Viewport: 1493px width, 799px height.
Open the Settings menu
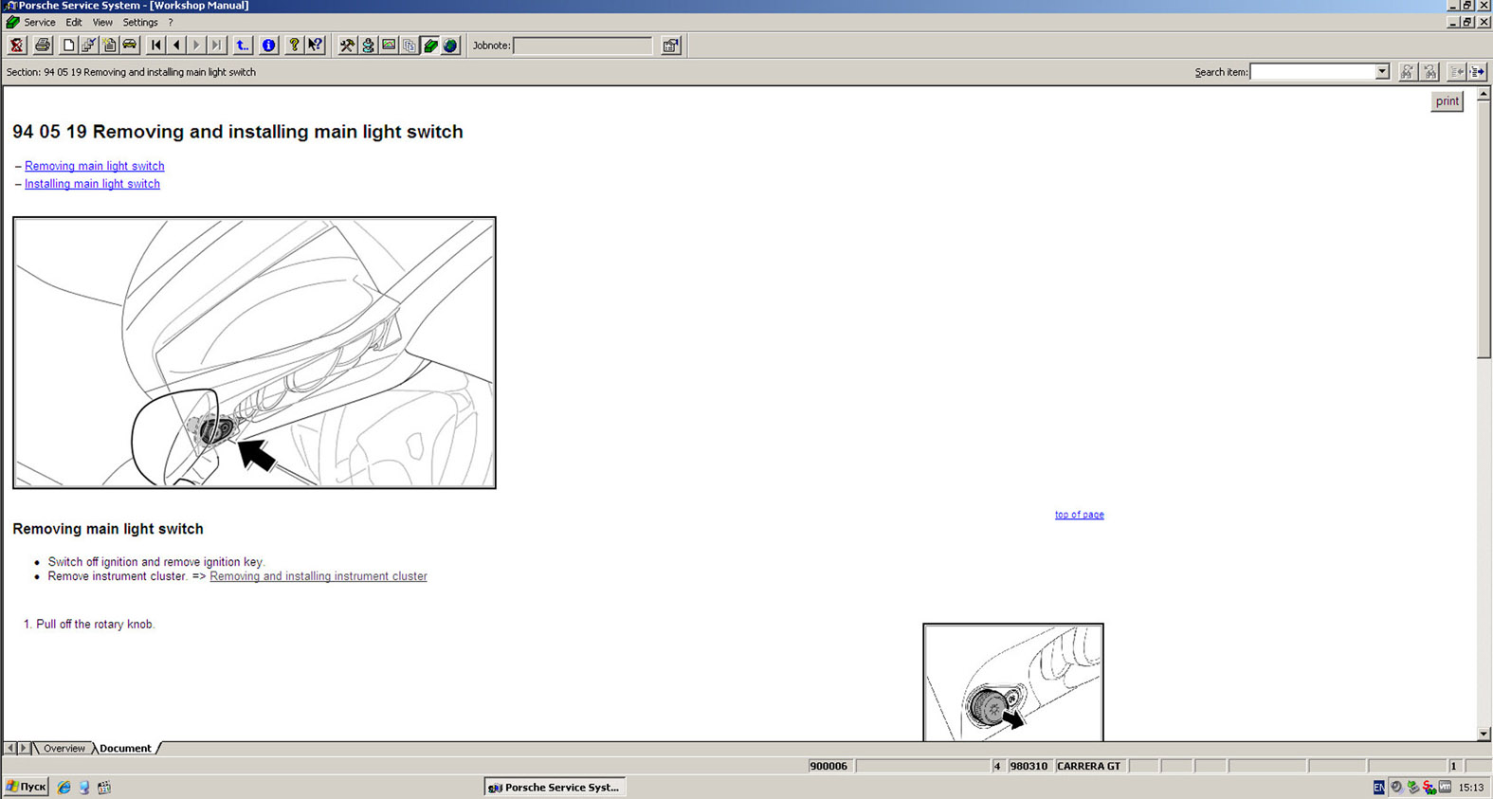(140, 22)
